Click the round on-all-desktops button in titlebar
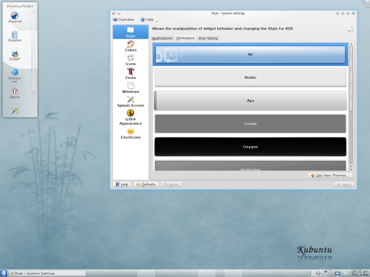The height and width of the screenshot is (277, 370). coord(119,13)
